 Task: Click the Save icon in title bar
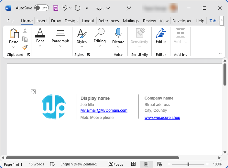56,8
